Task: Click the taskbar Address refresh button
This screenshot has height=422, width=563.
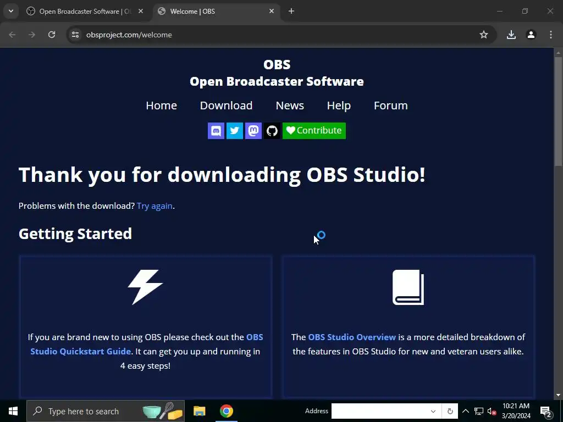Action: (x=450, y=411)
